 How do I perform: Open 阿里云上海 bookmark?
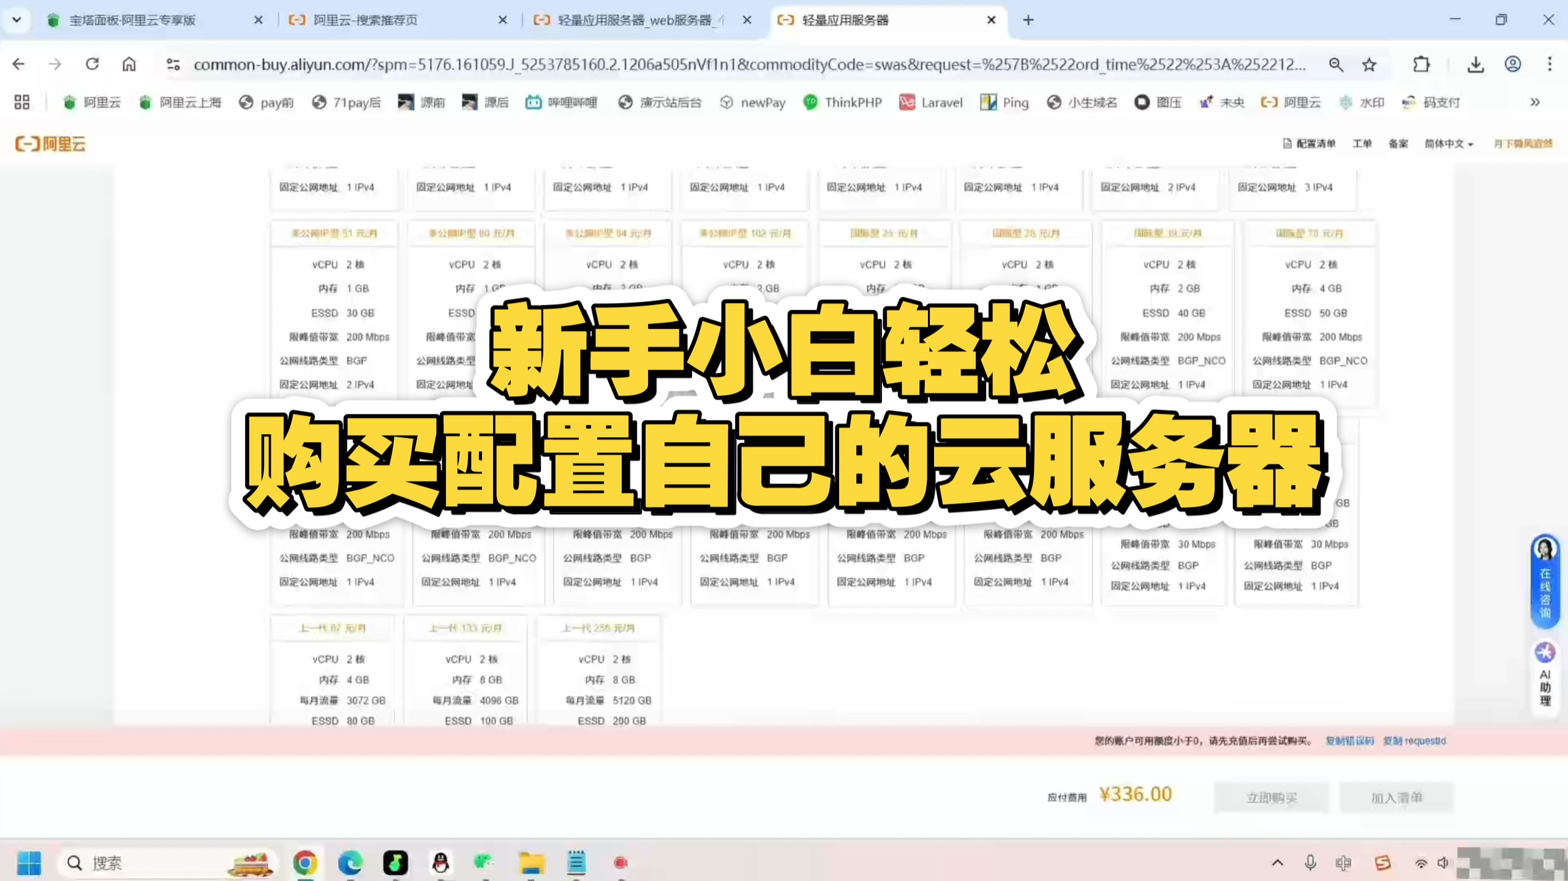[181, 102]
